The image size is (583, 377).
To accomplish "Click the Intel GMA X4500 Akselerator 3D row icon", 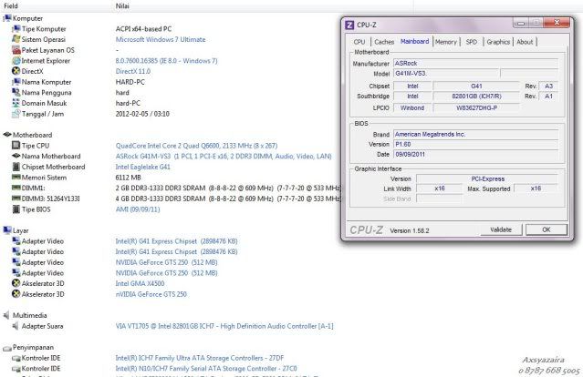I will click(16, 283).
